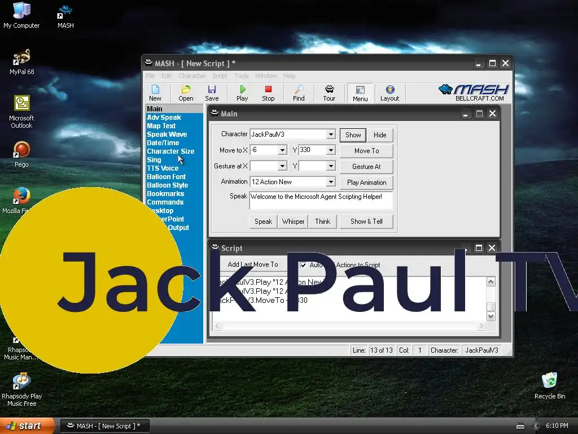This screenshot has width=578, height=434.
Task: Click the Whisper button
Action: 293,222
